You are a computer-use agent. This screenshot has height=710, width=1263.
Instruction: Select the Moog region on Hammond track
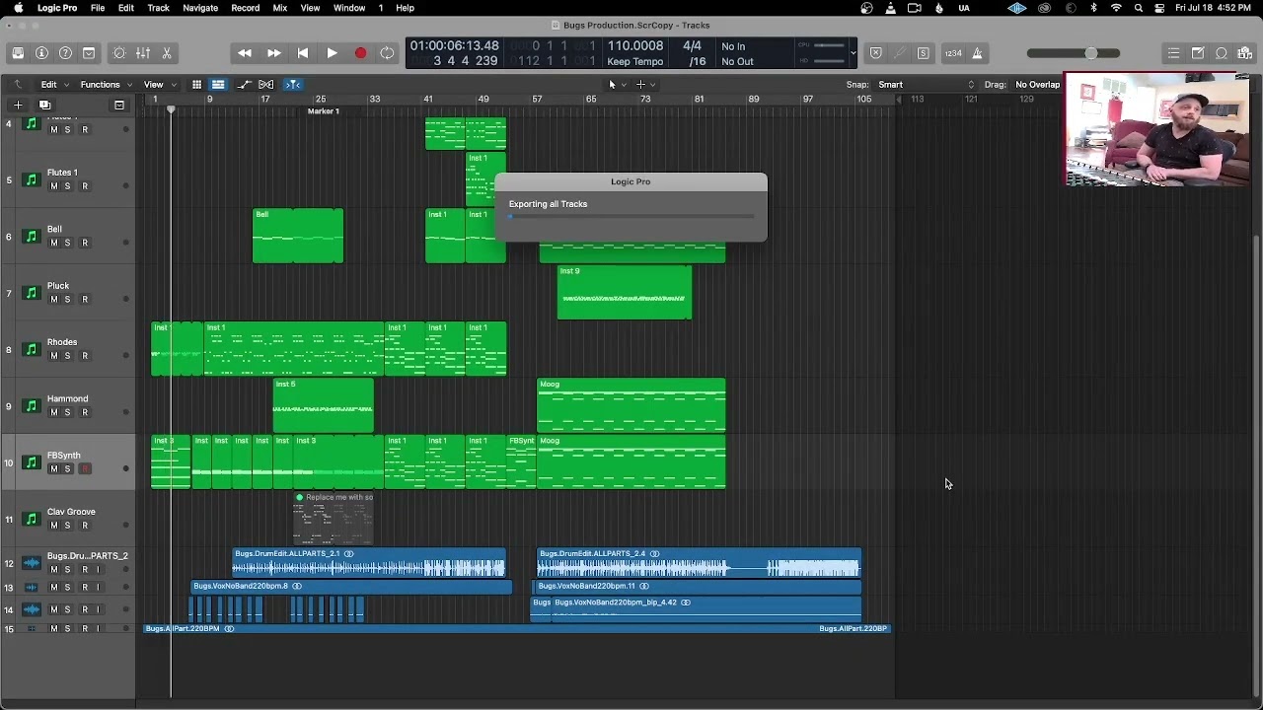click(631, 405)
